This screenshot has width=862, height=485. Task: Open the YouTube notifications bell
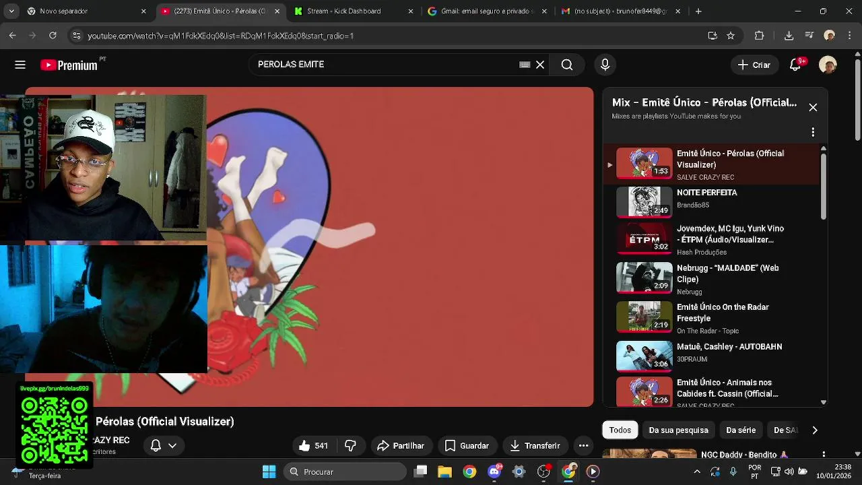tap(795, 65)
